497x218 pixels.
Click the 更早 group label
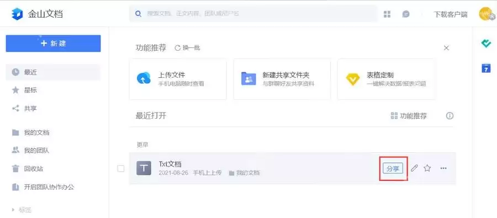point(142,145)
